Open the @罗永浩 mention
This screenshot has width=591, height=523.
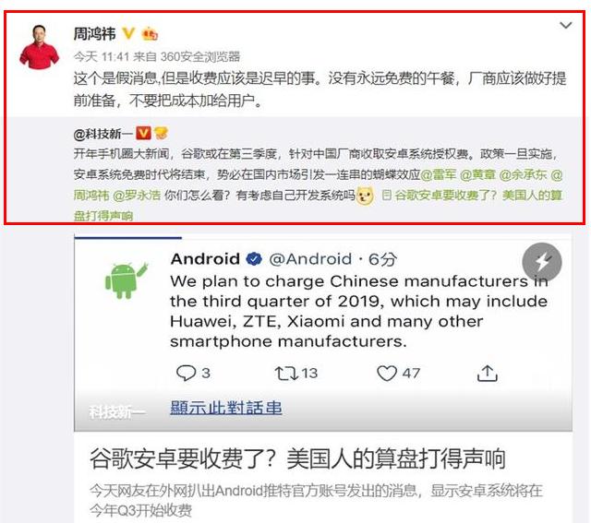[137, 195]
